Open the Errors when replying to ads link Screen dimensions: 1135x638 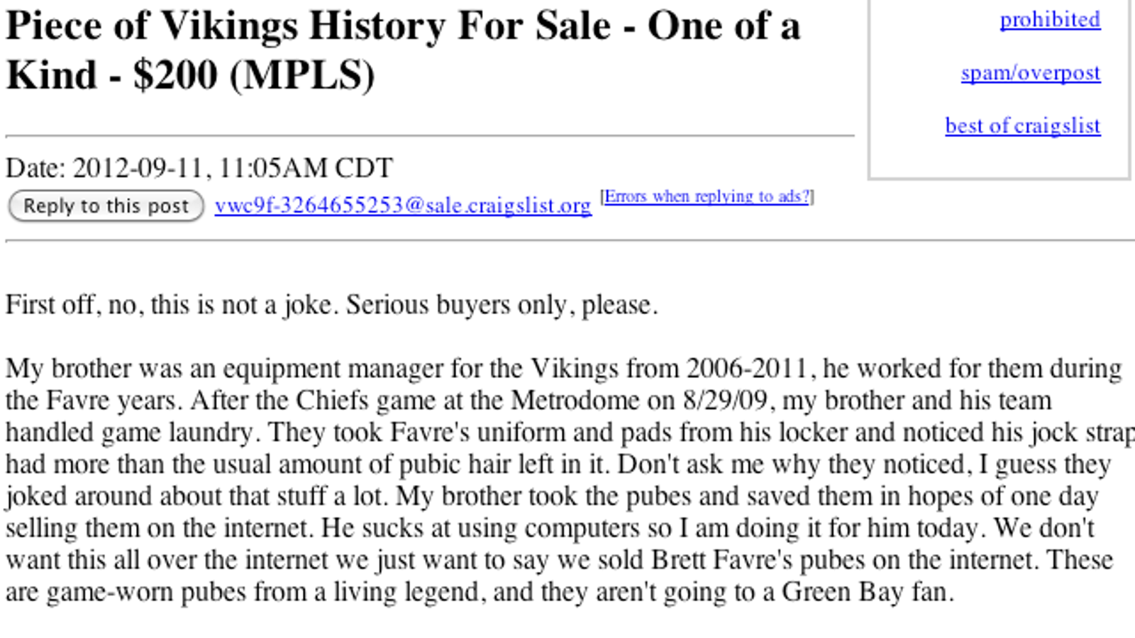[707, 196]
